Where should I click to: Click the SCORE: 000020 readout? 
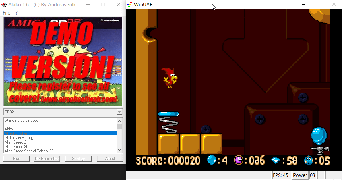point(168,160)
